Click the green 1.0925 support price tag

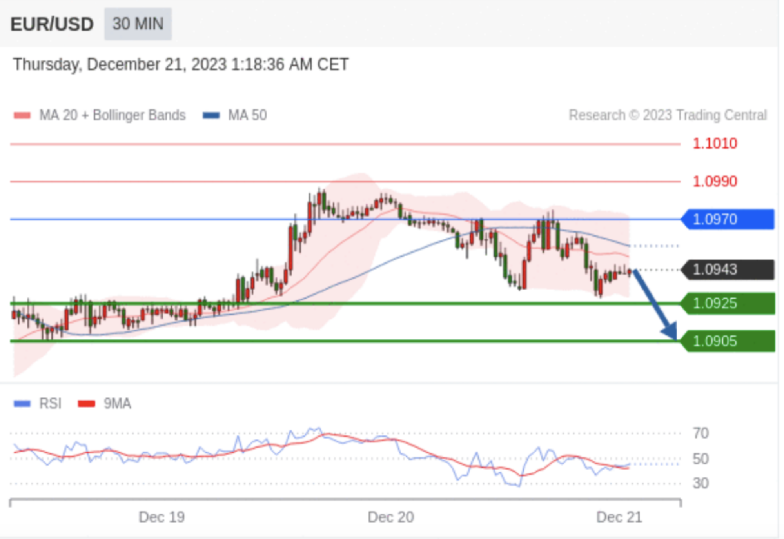[x=728, y=303]
